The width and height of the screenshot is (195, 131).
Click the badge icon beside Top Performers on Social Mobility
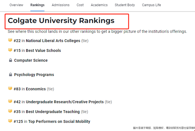(10, 121)
